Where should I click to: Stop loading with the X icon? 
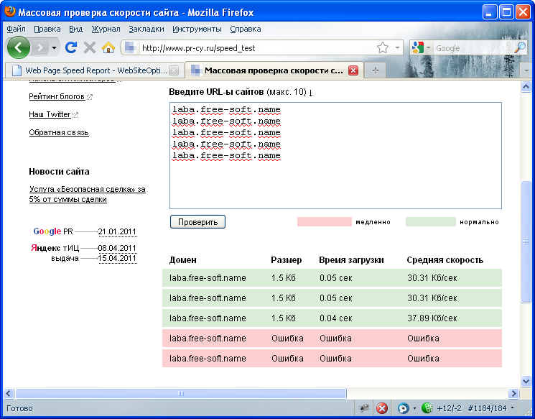89,48
